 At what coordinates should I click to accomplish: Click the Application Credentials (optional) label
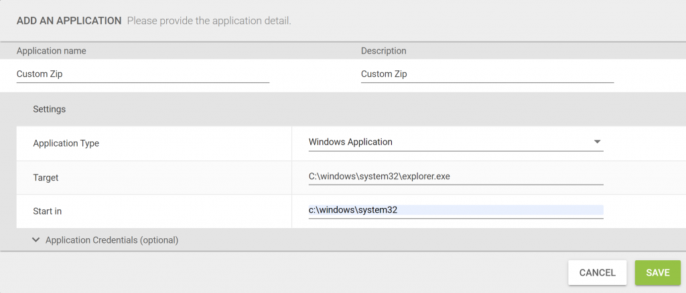[x=112, y=239]
